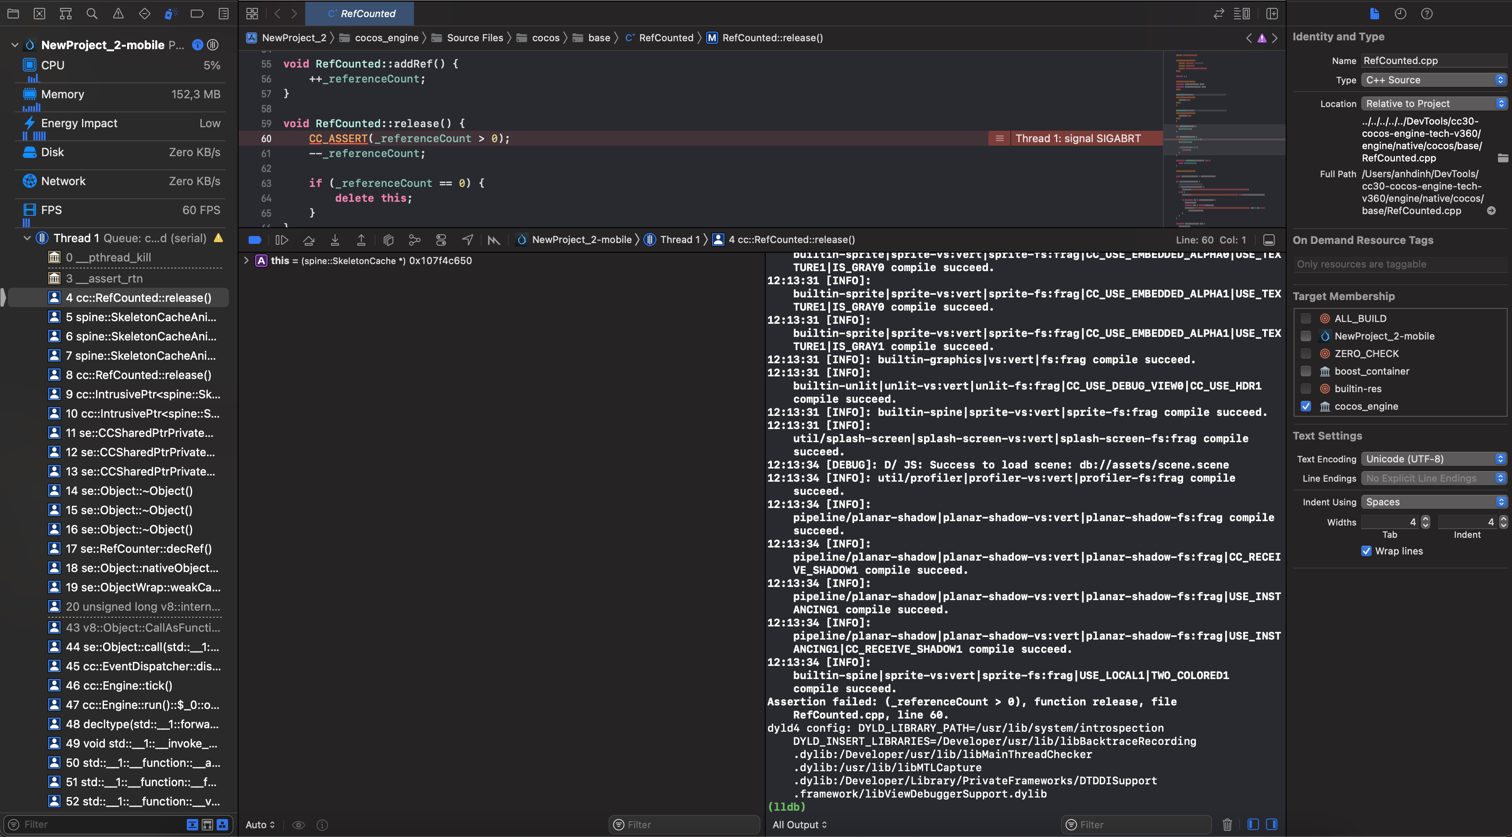Uncheck cocos_engine target membership
Viewport: 1512px width, 837px height.
1306,407
